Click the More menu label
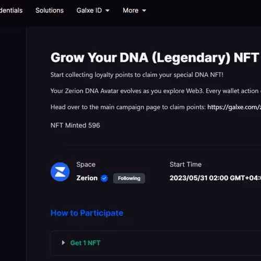 (x=130, y=10)
